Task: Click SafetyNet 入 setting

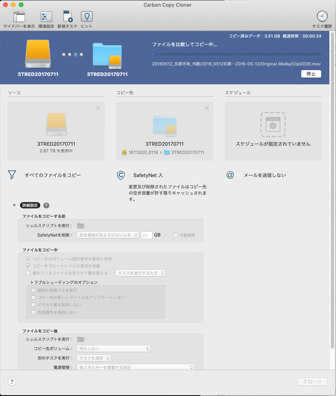Action: [x=148, y=175]
